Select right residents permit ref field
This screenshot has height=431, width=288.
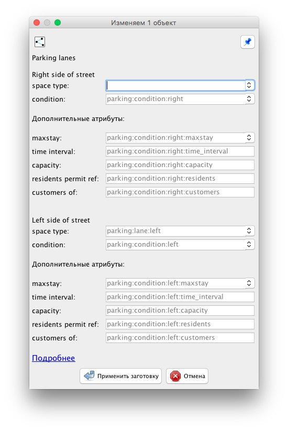point(180,179)
